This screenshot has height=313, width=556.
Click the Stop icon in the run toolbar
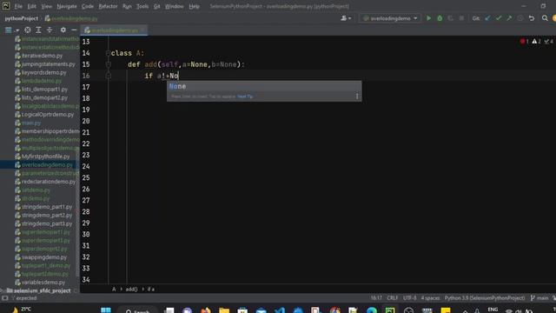pos(461,18)
